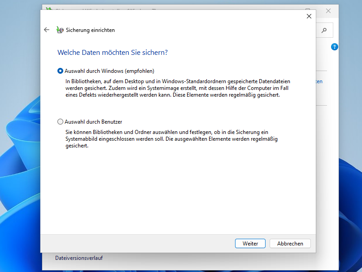Click the Sicherung einrichten title text
Image resolution: width=362 pixels, height=272 pixels.
90,30
